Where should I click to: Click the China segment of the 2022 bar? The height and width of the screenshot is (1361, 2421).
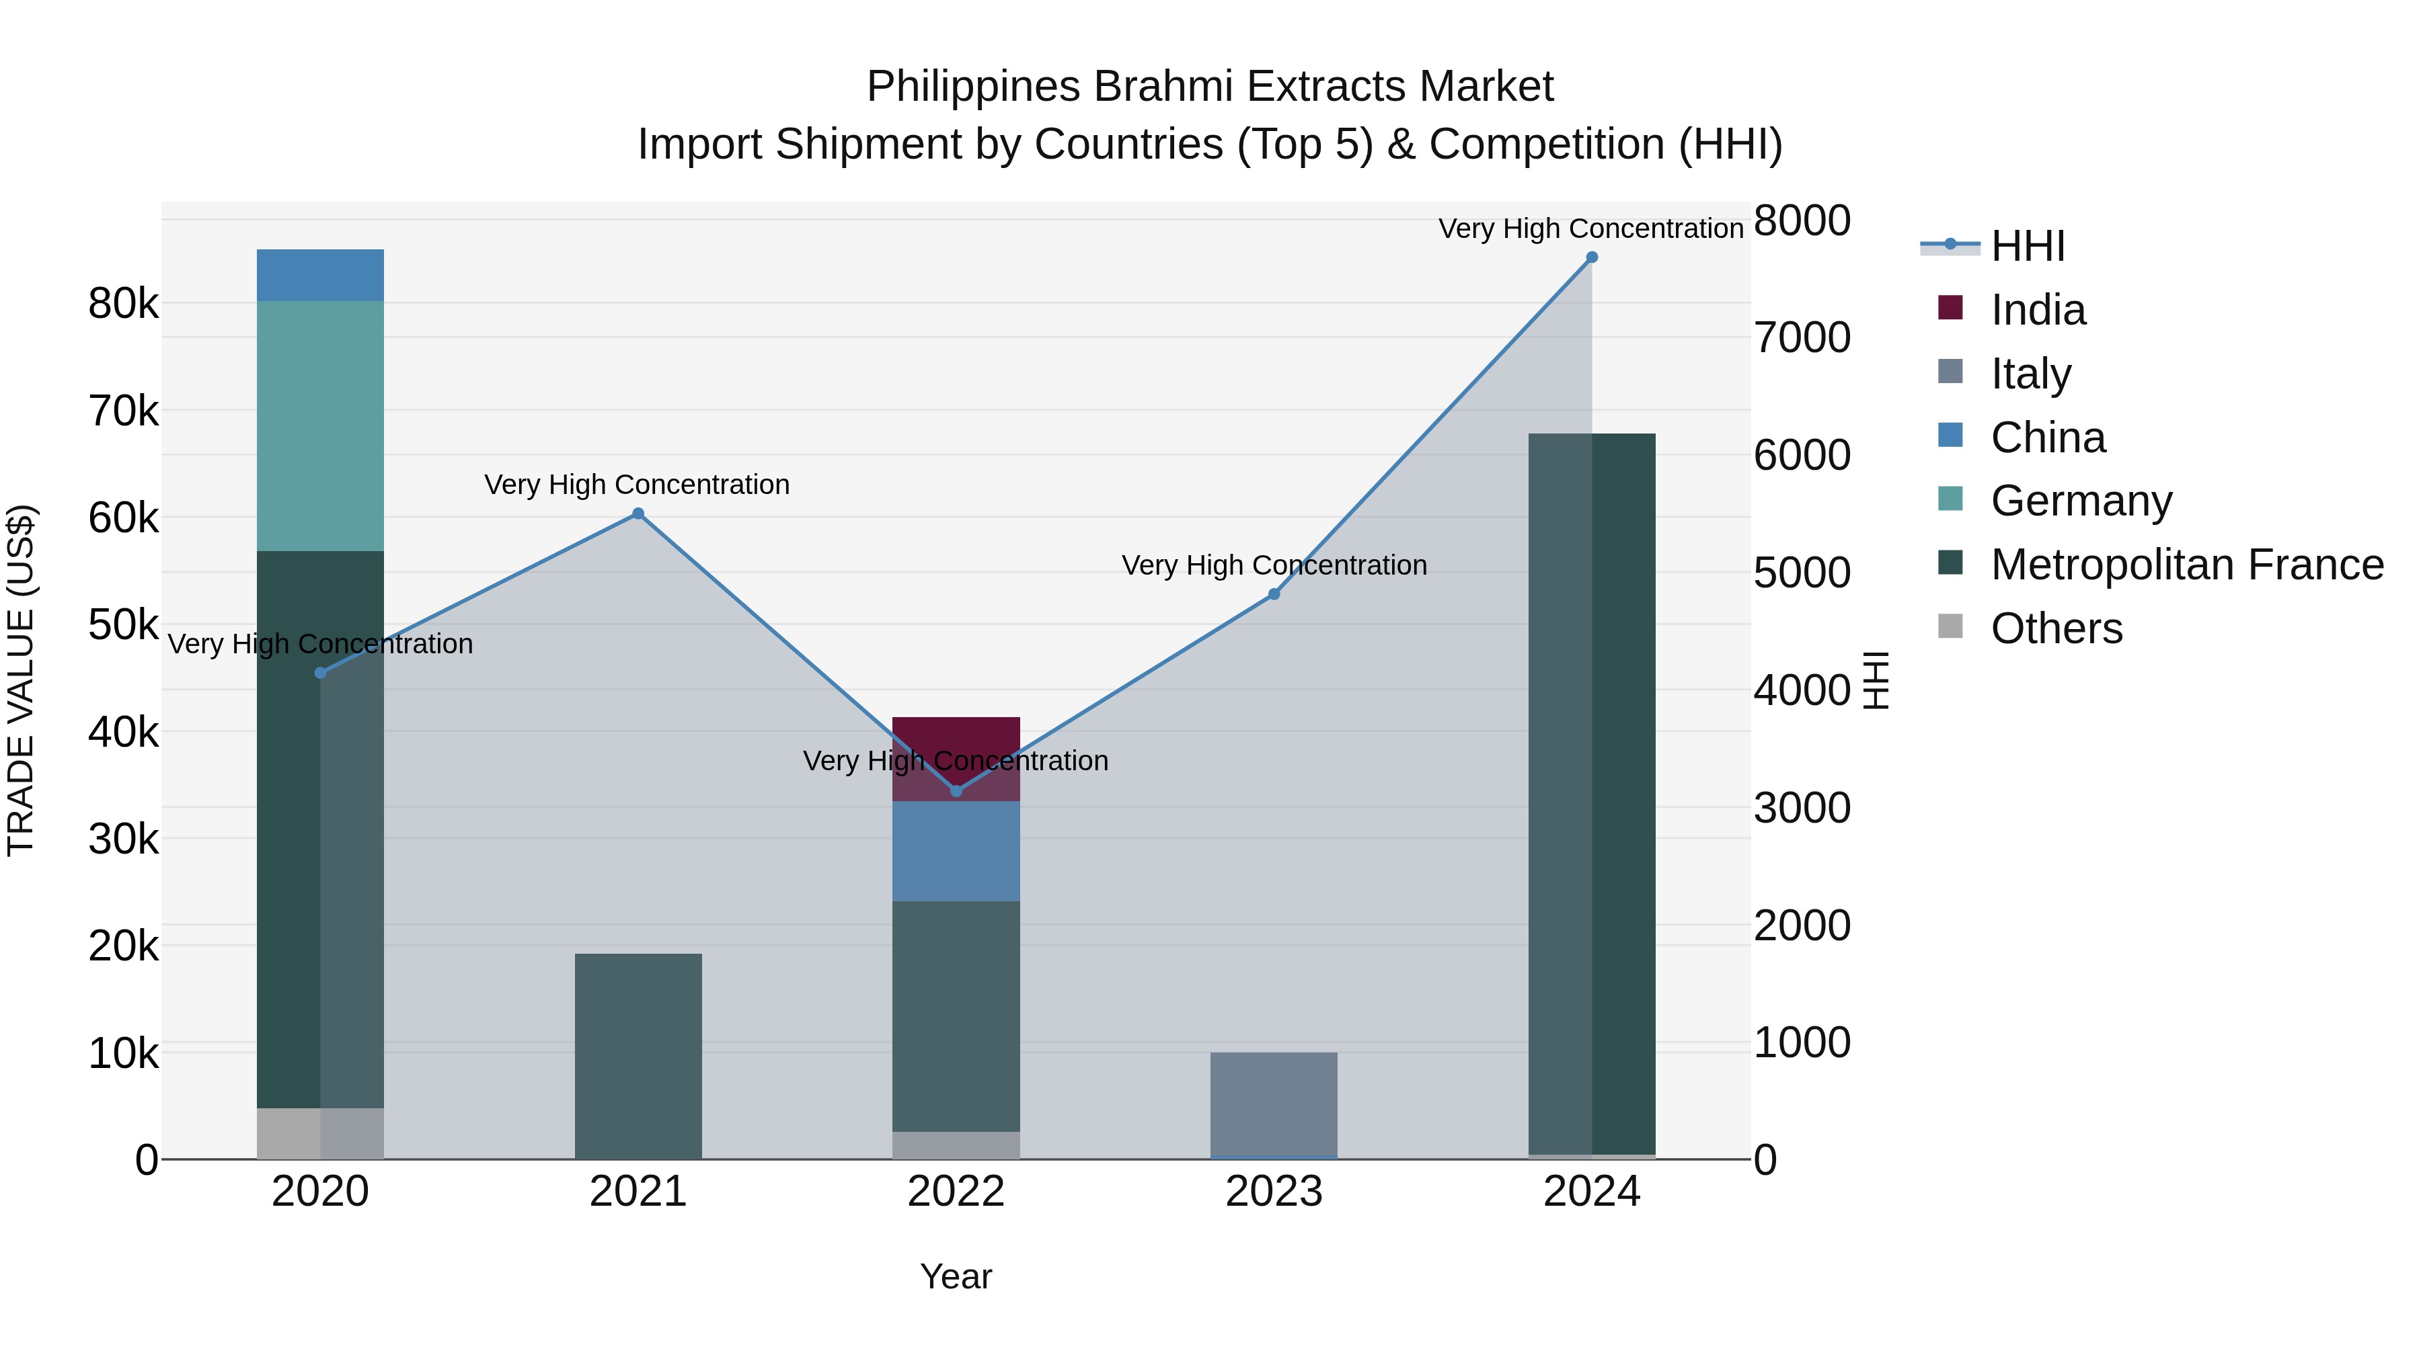[956, 851]
